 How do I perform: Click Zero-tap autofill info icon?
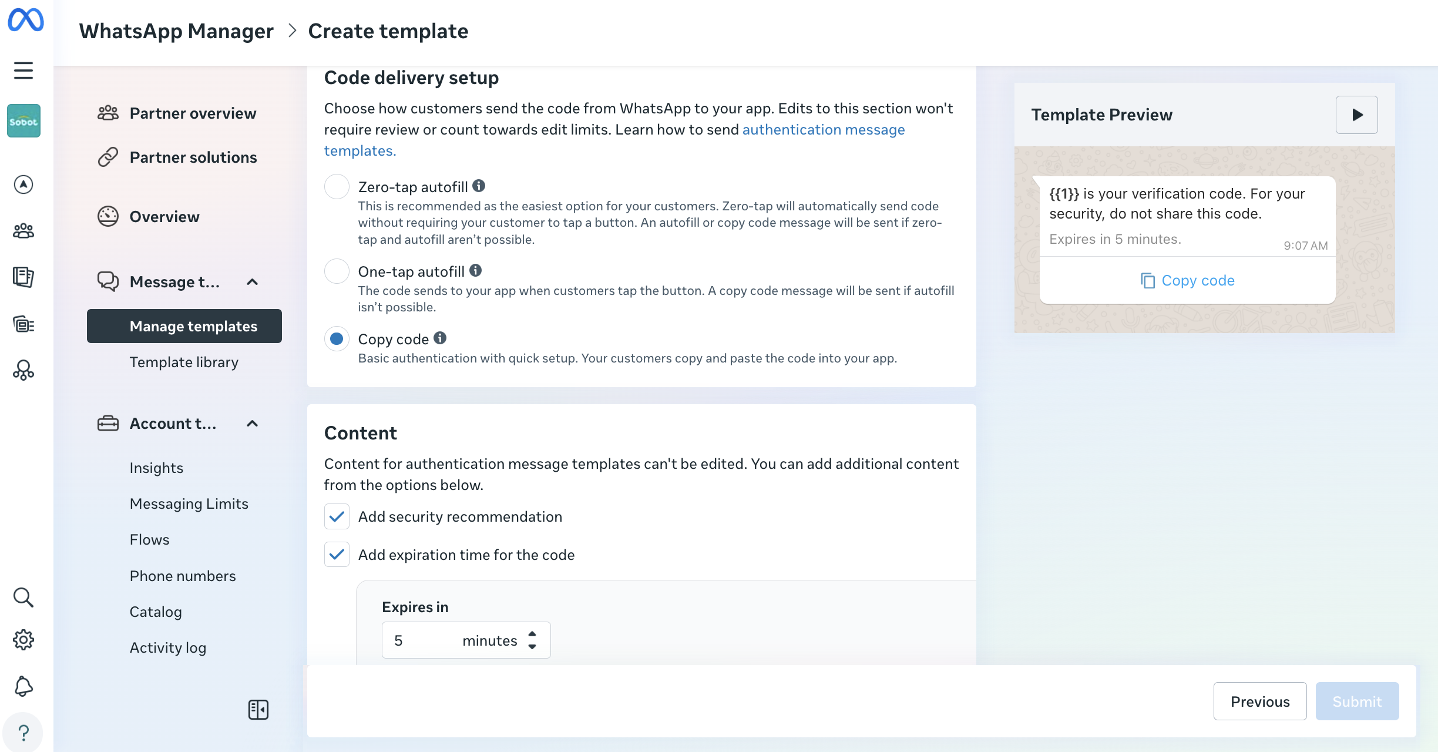click(479, 186)
